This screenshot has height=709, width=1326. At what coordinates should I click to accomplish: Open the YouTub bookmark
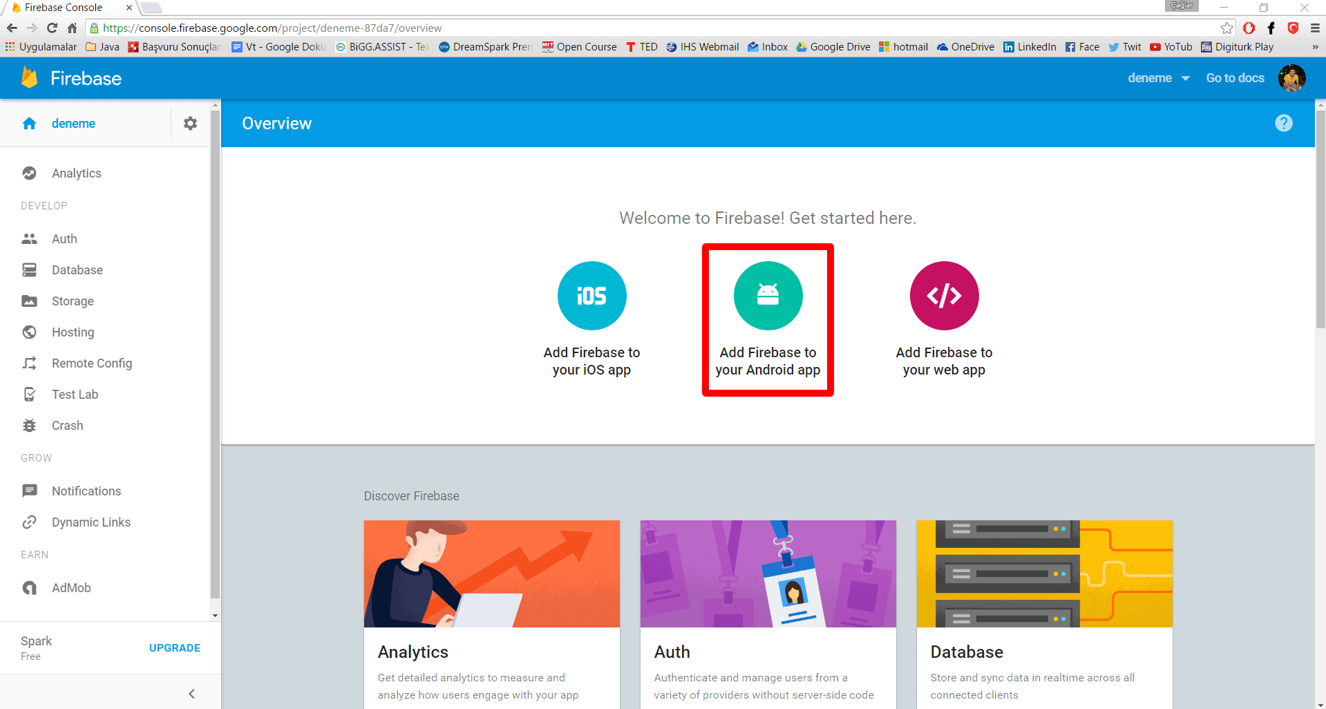[x=1171, y=47]
